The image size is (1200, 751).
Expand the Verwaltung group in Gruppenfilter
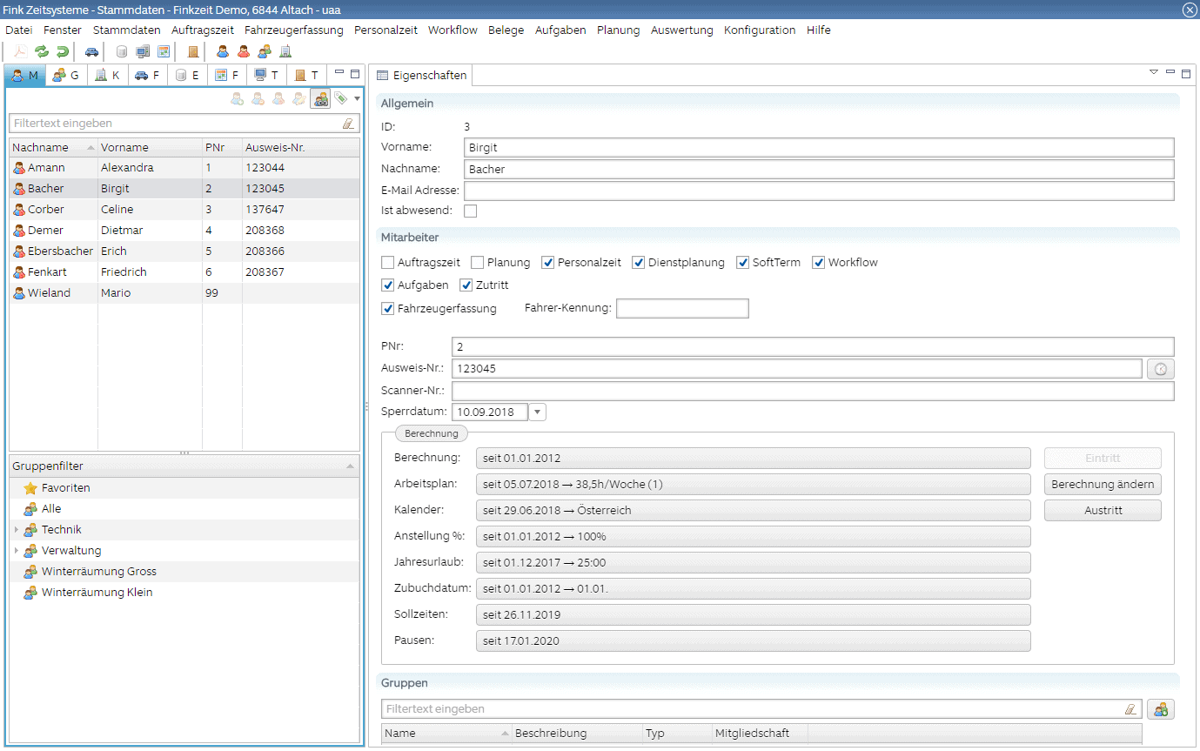click(16, 550)
